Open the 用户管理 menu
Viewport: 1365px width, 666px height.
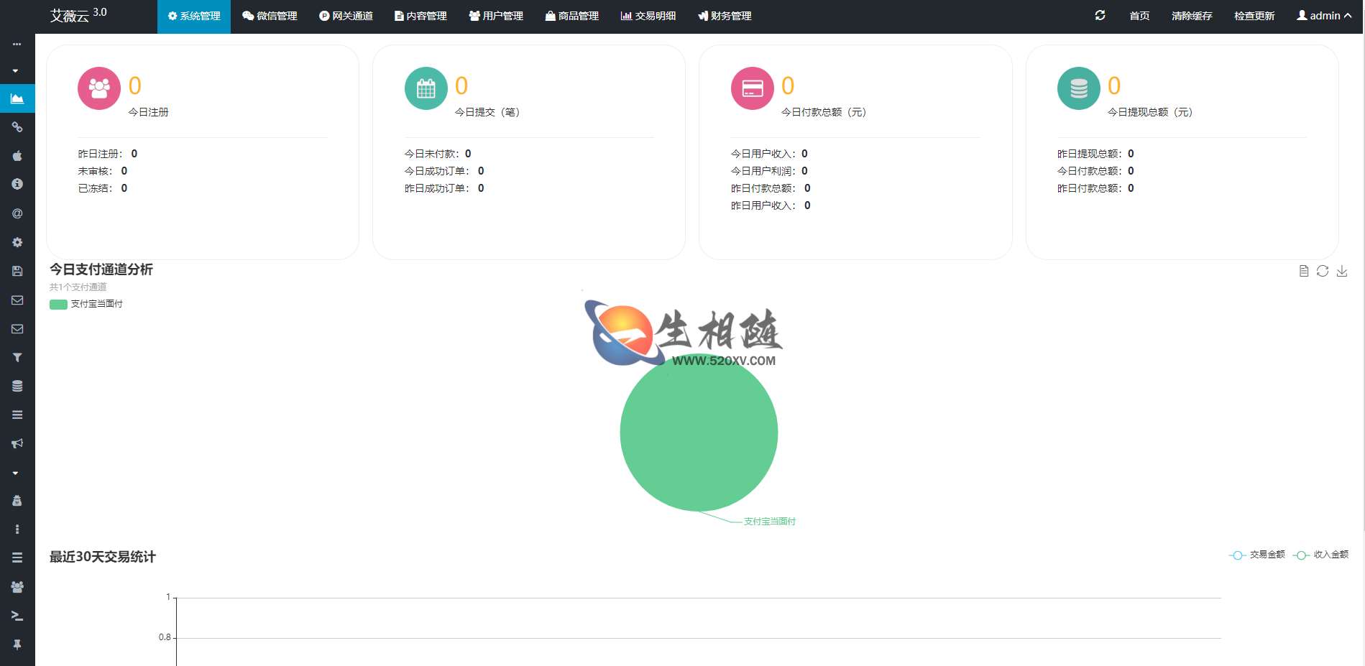tap(496, 15)
